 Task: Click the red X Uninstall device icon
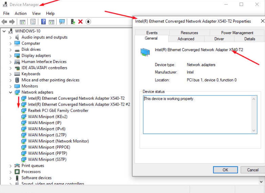coord(80,21)
